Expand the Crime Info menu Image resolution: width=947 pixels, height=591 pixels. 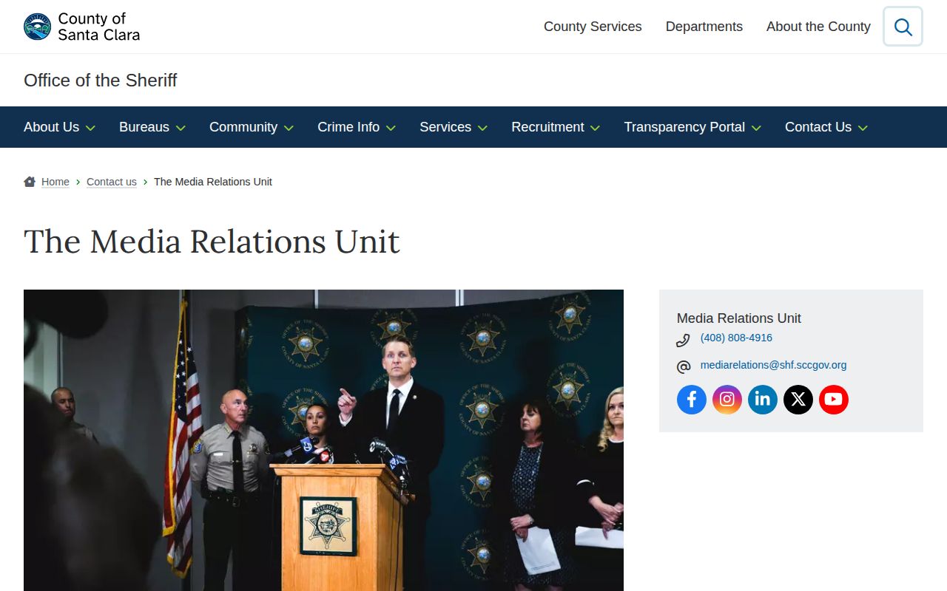pos(357,127)
